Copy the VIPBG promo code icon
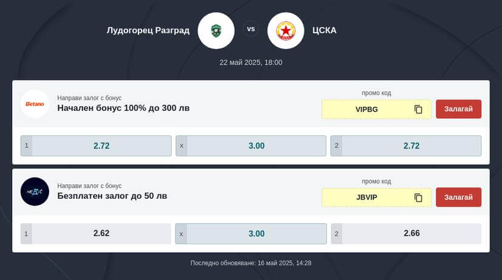This screenshot has width=502, height=280. tap(418, 109)
